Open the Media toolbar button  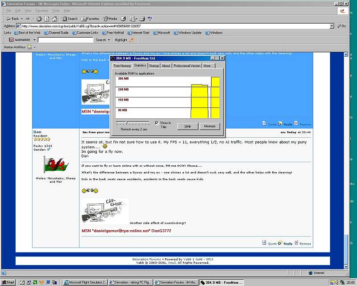click(110, 19)
